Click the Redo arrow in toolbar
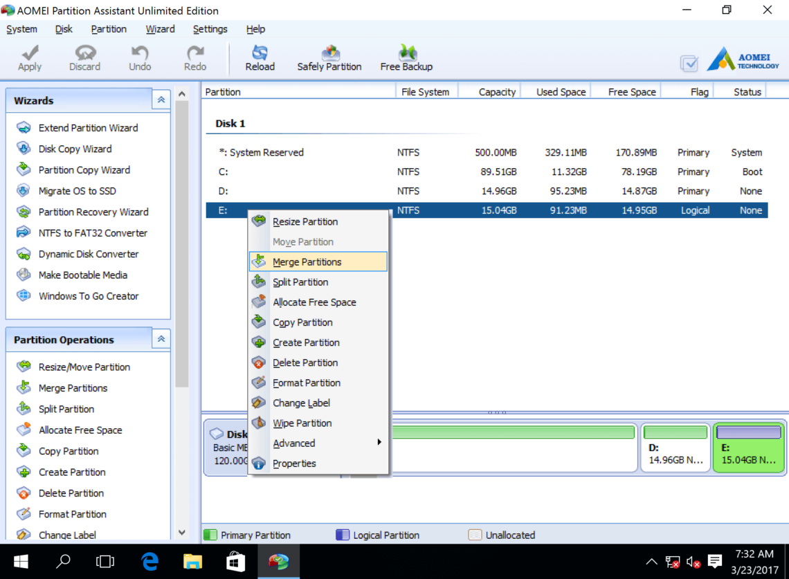Image resolution: width=789 pixels, height=579 pixels. click(195, 58)
